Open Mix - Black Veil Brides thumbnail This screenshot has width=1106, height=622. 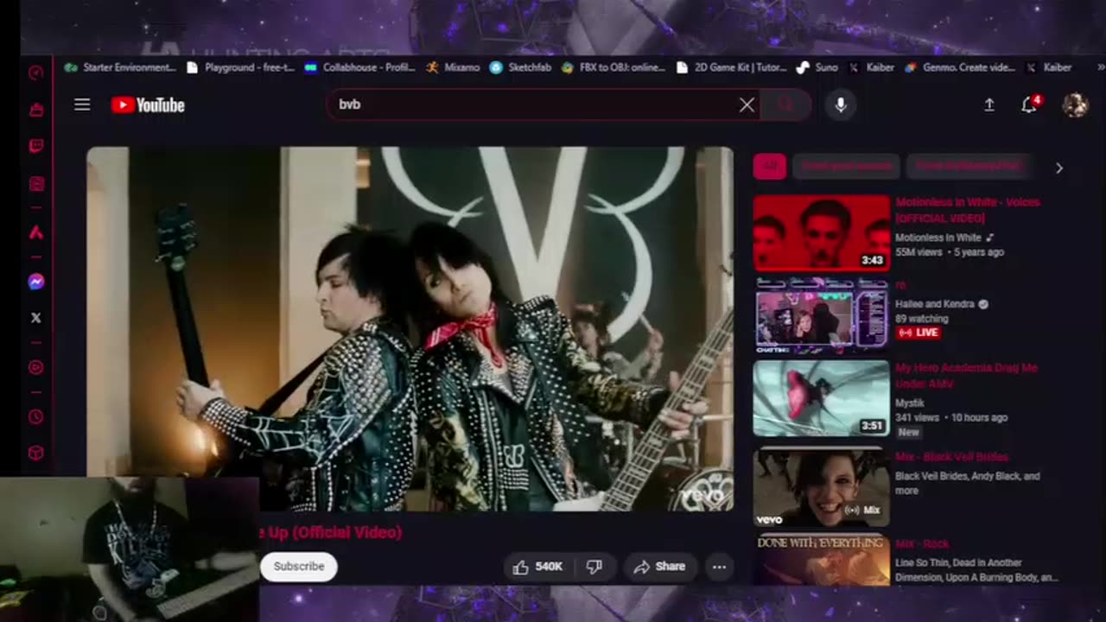pyautogui.click(x=821, y=487)
